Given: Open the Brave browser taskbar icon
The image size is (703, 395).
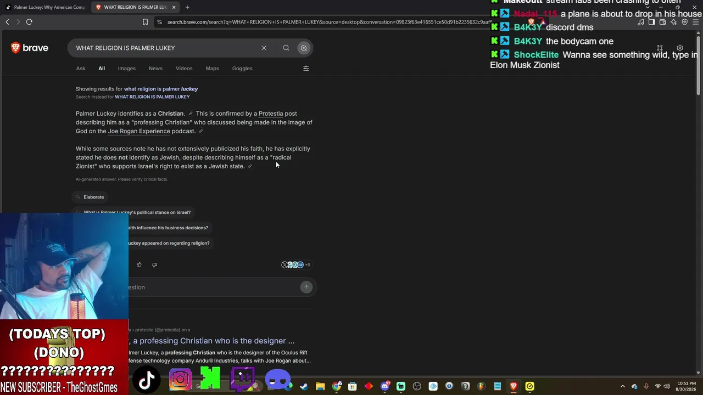Looking at the screenshot, I should pos(514,386).
